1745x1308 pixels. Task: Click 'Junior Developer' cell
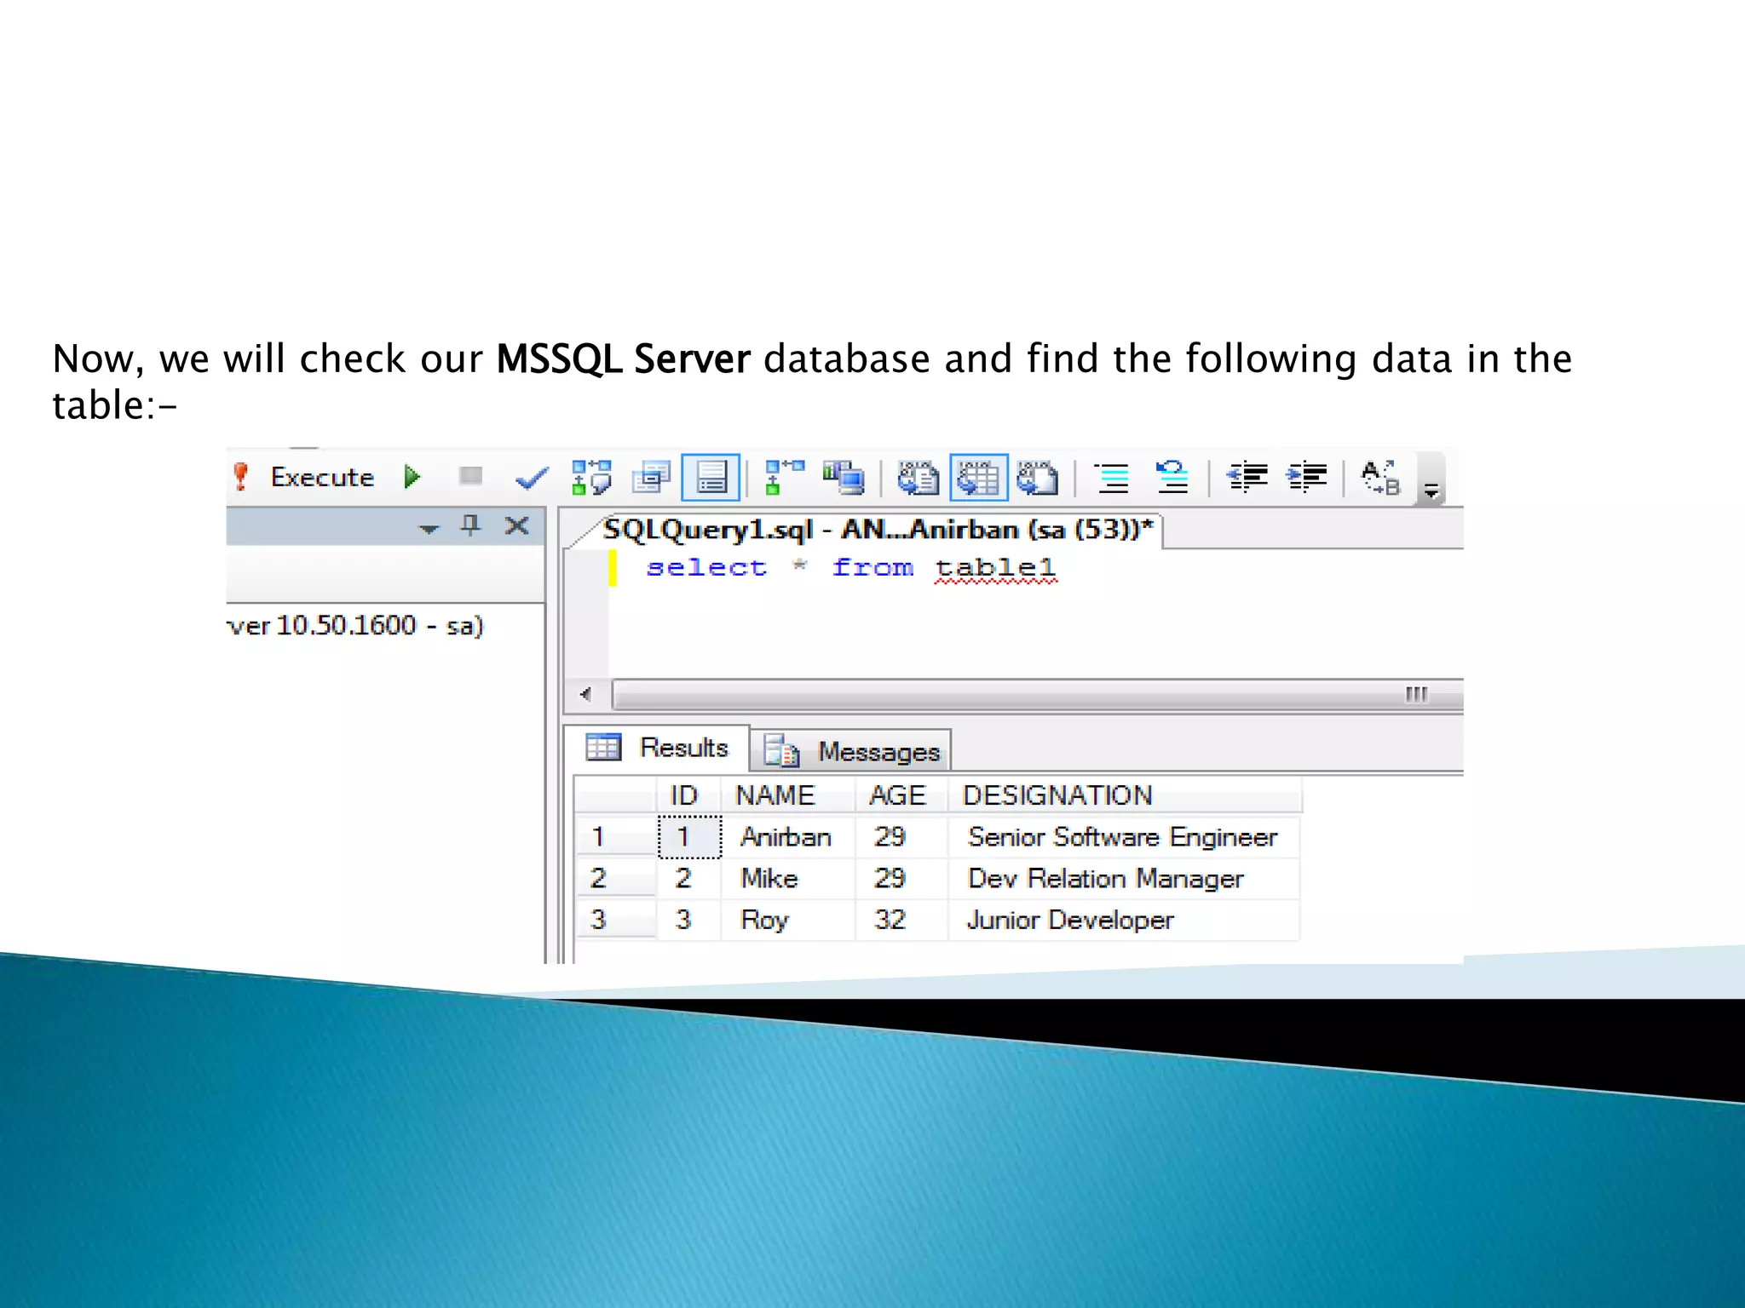tap(1125, 920)
